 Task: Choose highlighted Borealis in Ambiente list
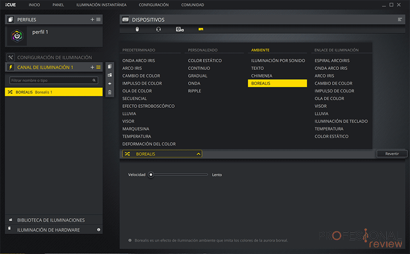tap(277, 83)
